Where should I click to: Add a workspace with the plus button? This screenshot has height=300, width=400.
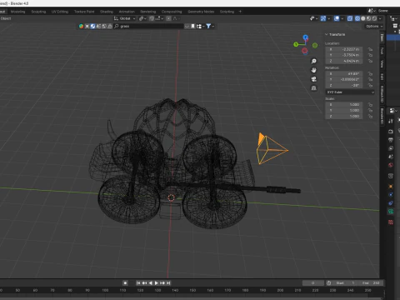[x=240, y=12]
